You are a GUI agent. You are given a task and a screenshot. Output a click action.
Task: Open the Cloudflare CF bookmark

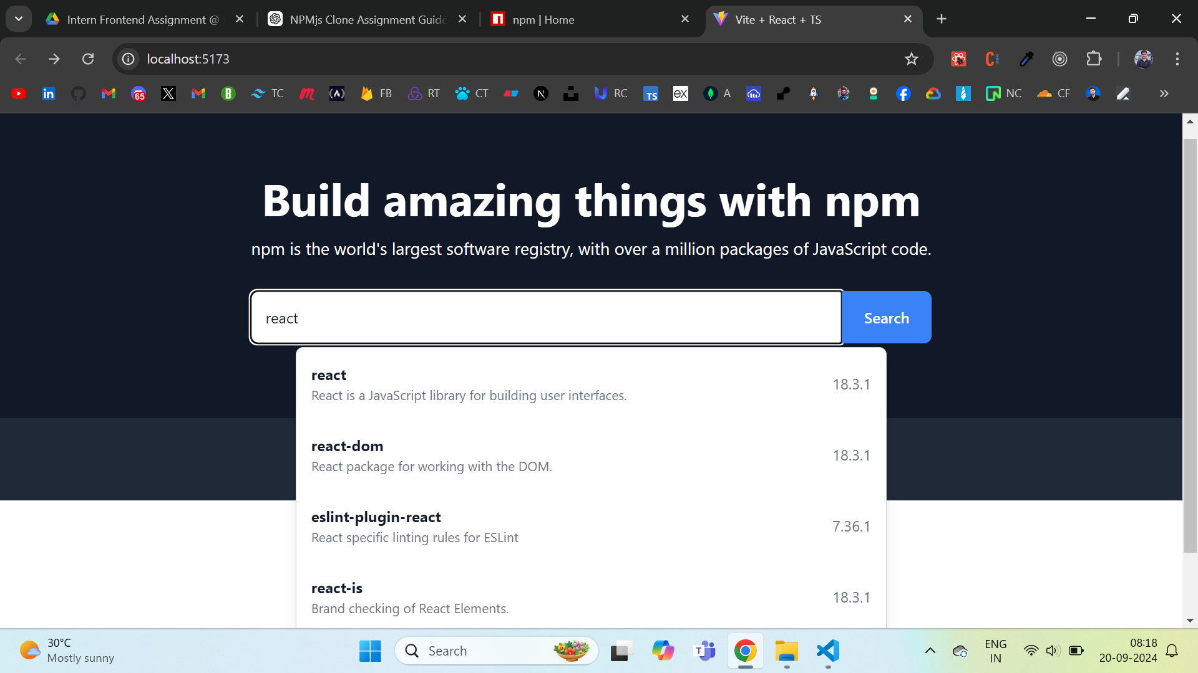pyautogui.click(x=1053, y=93)
